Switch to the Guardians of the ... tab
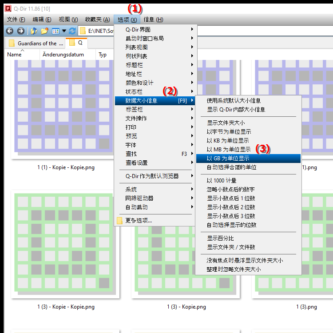333x333 pixels. [36, 44]
